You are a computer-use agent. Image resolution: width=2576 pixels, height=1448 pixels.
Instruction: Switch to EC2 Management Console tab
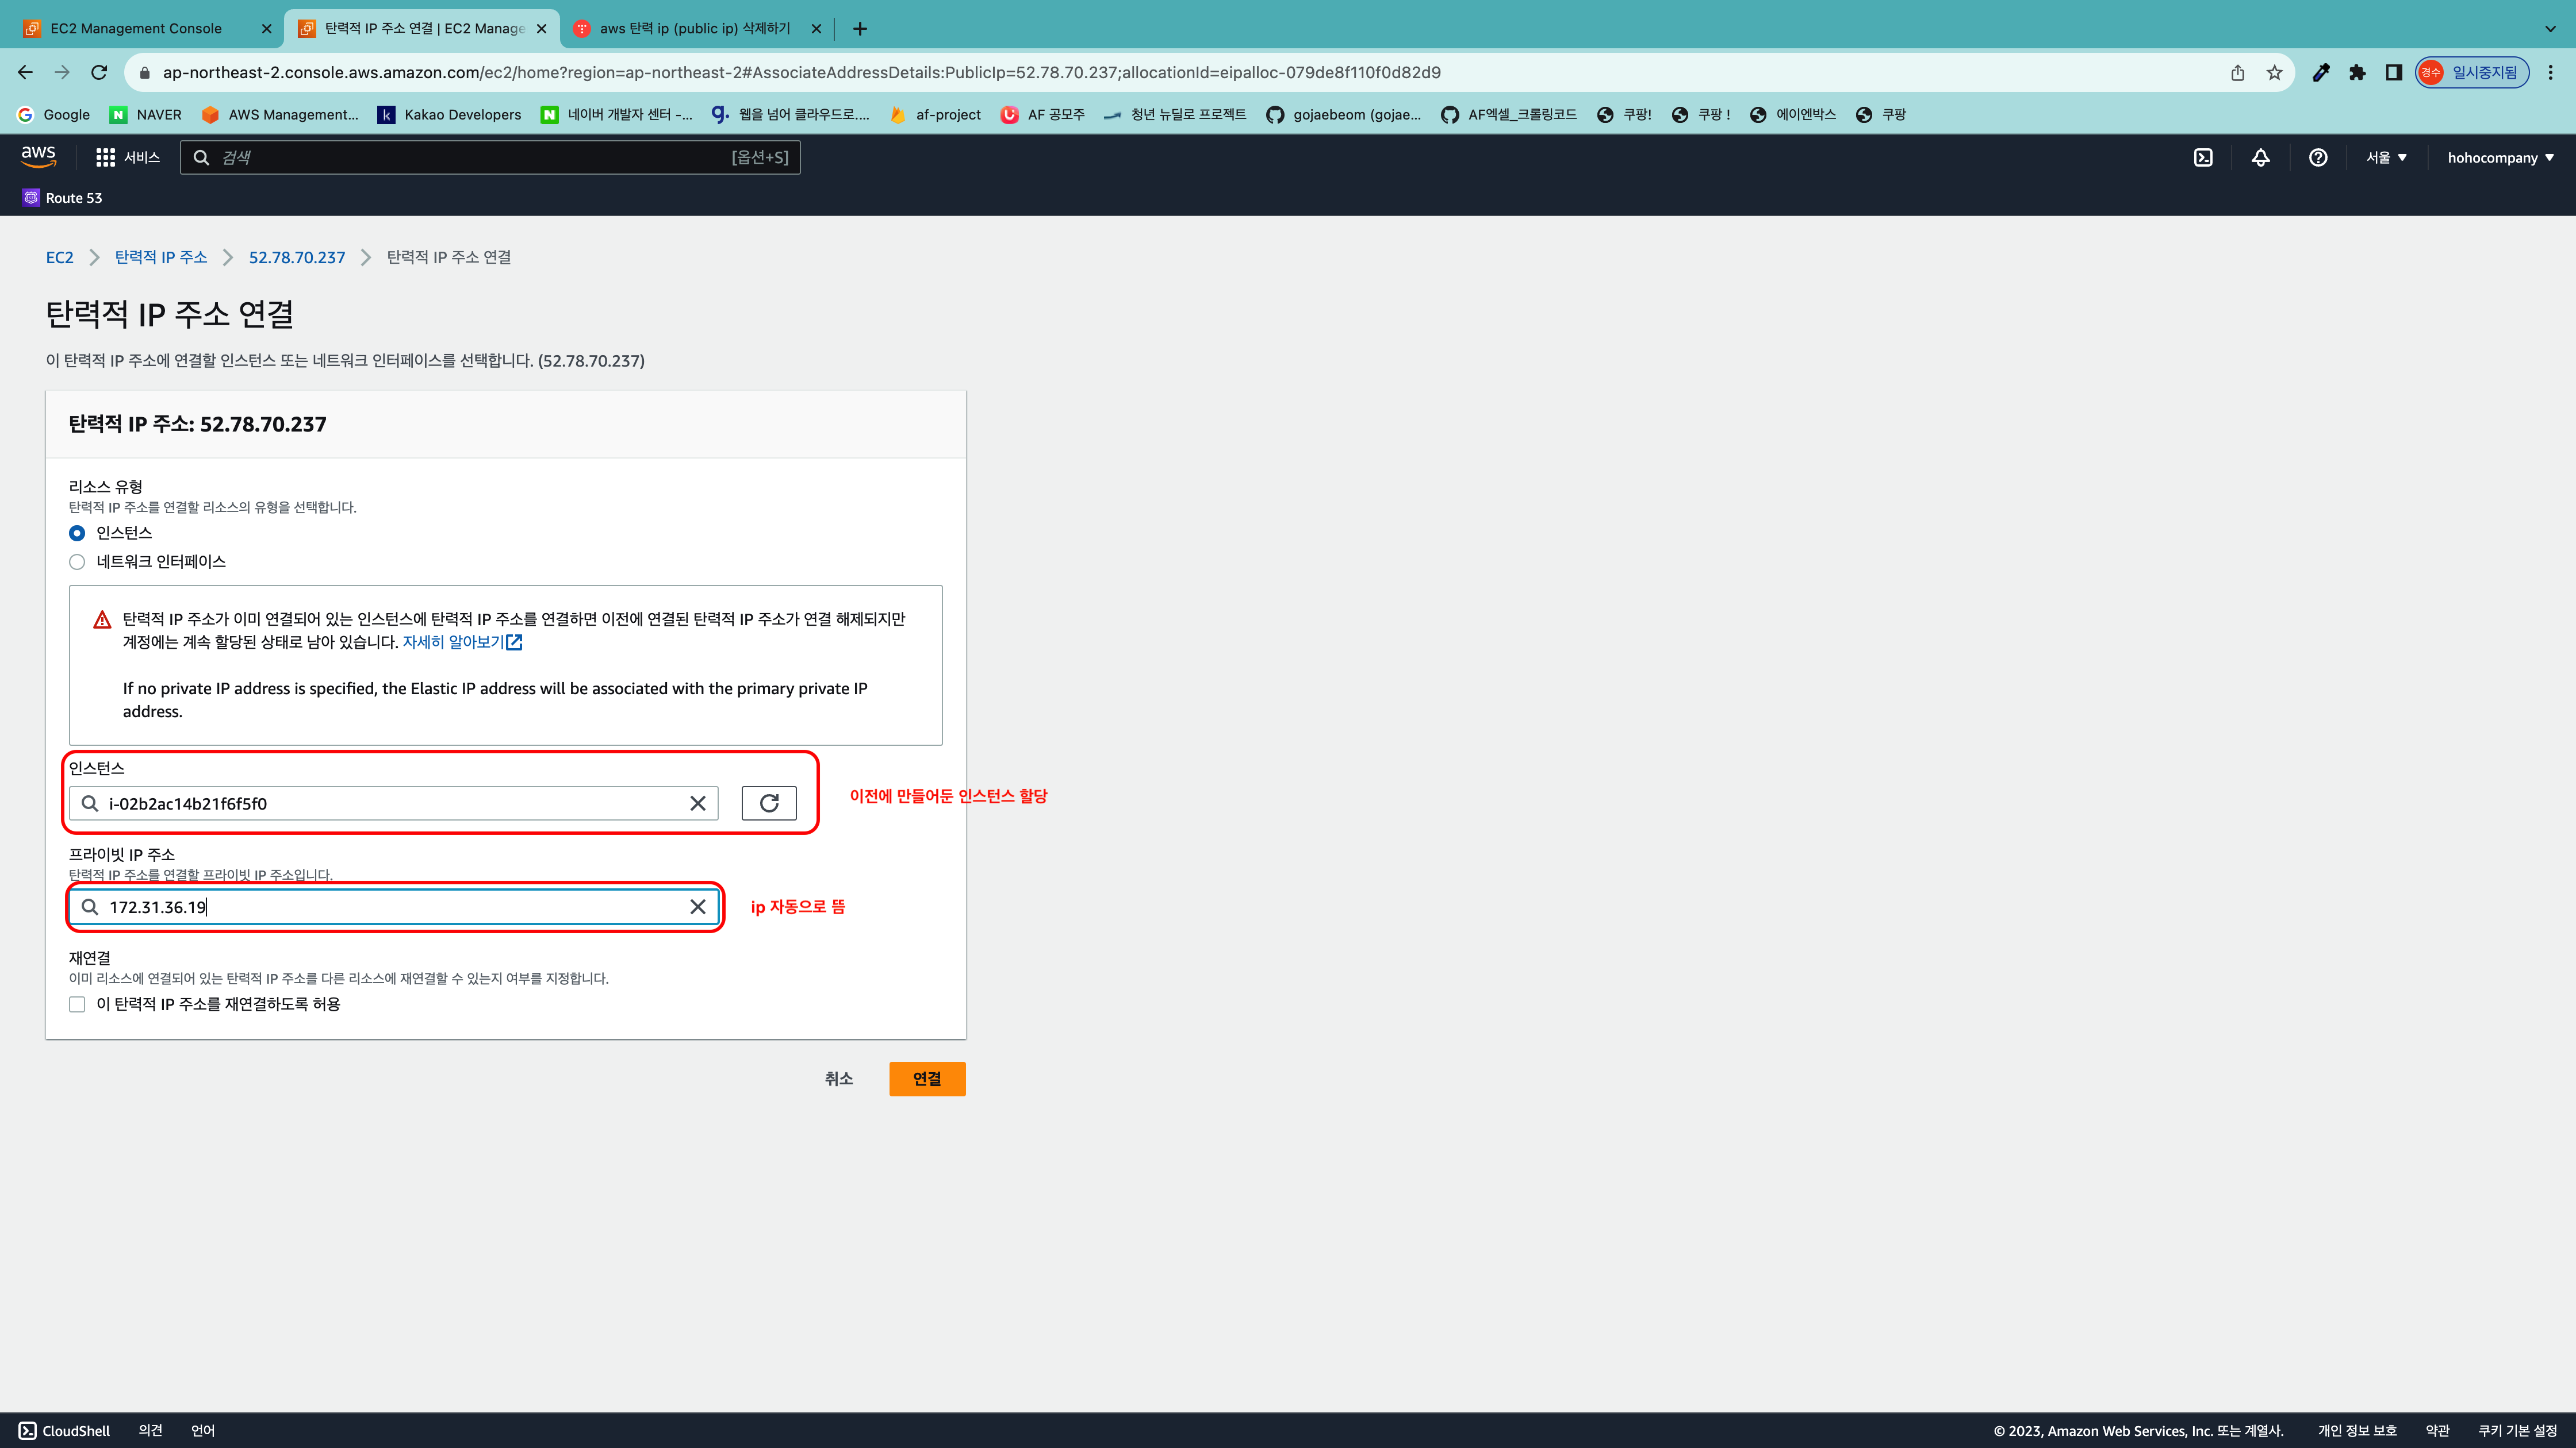[x=136, y=28]
